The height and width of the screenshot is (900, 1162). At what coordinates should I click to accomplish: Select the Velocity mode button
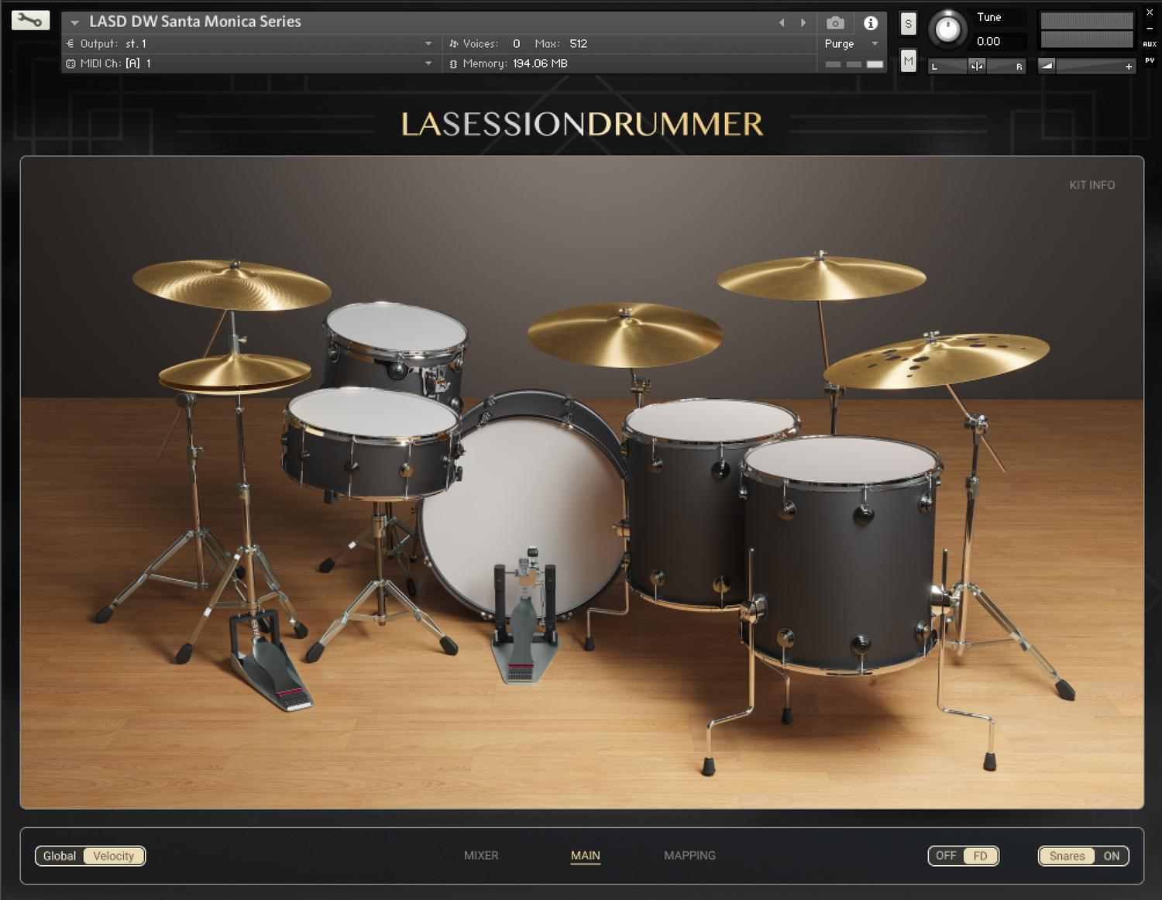pos(114,856)
